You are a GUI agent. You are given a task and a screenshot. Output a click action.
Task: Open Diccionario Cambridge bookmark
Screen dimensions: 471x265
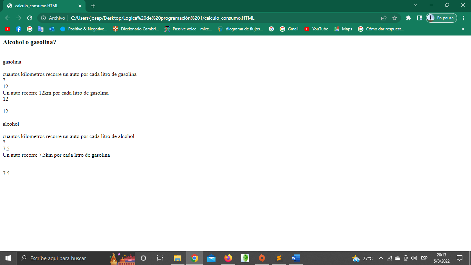point(136,29)
